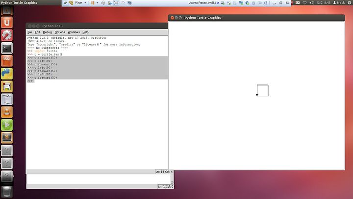Click the drawn square on turtle canvas

(x=262, y=90)
